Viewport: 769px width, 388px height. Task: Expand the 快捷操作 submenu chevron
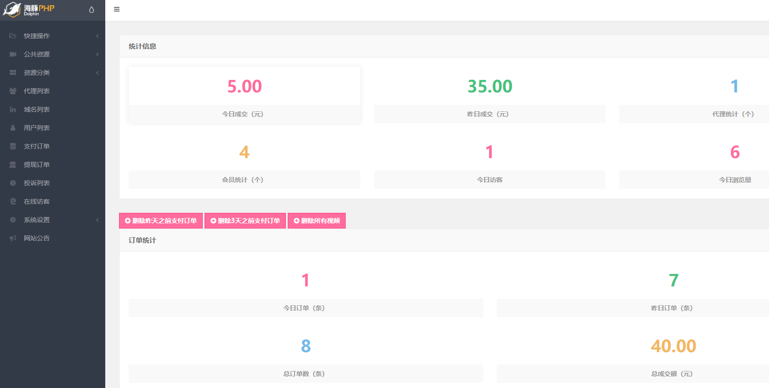pyautogui.click(x=97, y=36)
